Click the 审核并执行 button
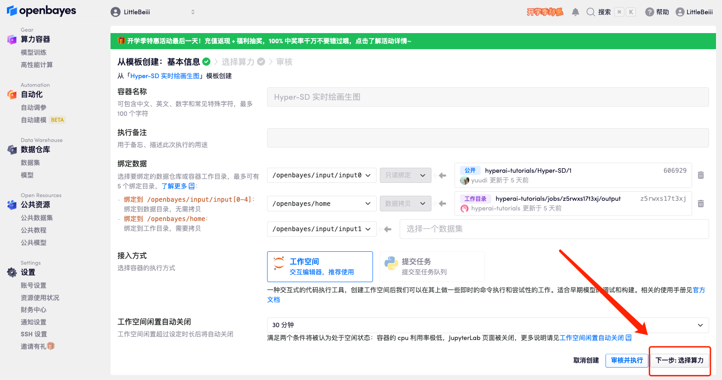Image resolution: width=722 pixels, height=380 pixels. 626,360
